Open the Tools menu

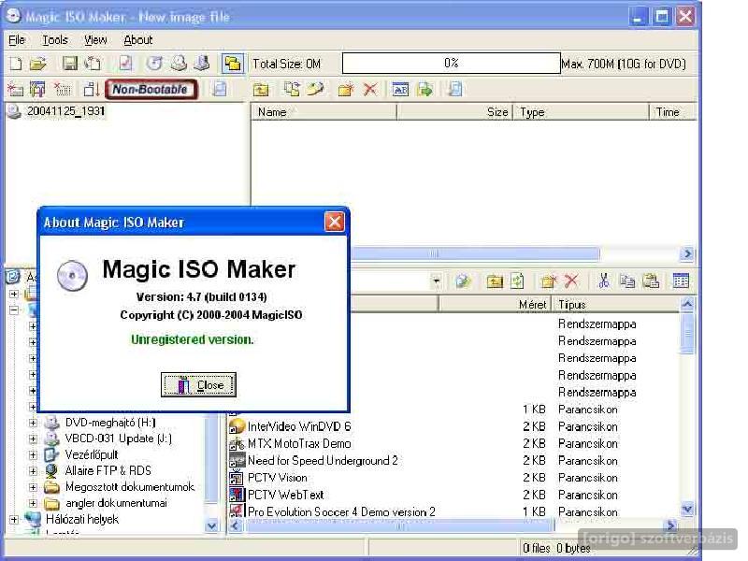55,40
